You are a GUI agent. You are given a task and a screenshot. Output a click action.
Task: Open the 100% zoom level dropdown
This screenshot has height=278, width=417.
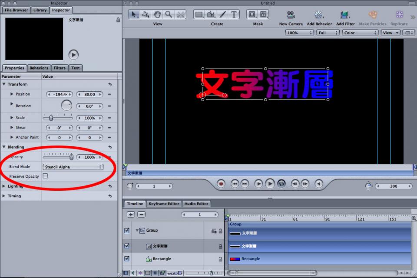[x=299, y=33]
